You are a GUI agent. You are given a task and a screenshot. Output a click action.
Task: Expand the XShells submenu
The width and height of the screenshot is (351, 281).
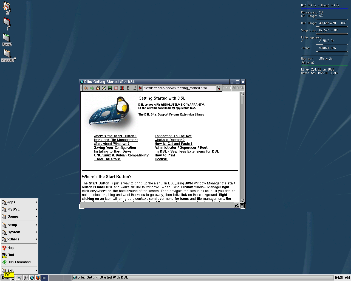click(x=19, y=239)
